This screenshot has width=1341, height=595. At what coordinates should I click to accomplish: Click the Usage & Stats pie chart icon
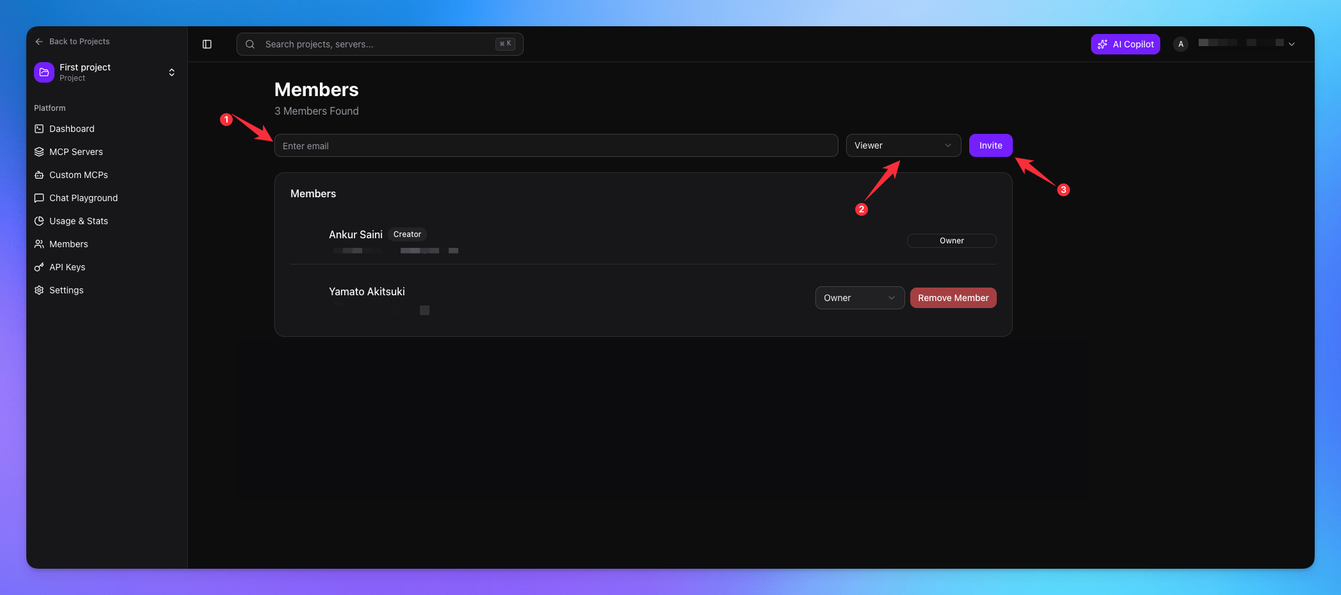[x=39, y=221]
